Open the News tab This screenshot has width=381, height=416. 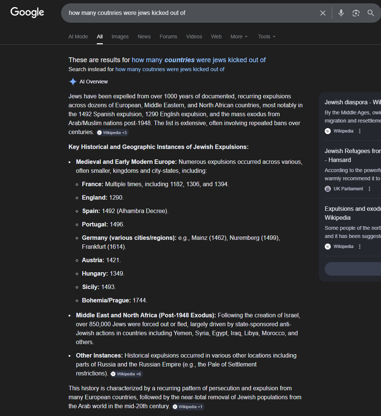[x=144, y=36]
